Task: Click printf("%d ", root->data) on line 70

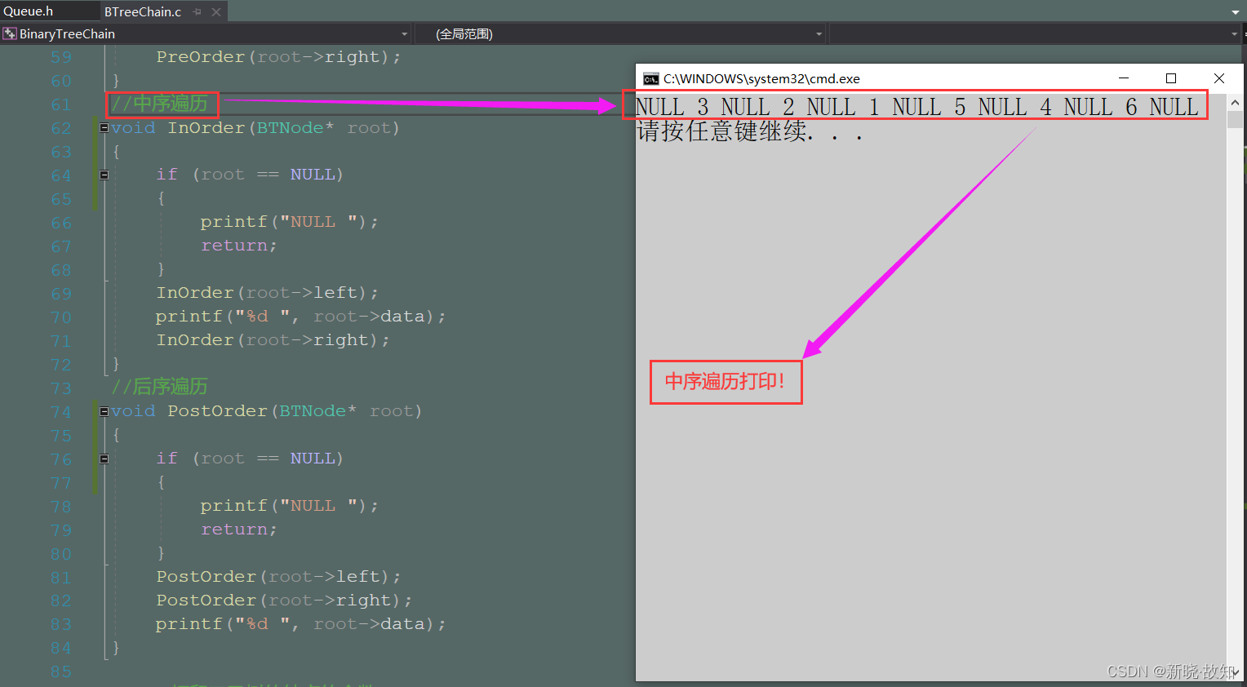Action: click(300, 317)
